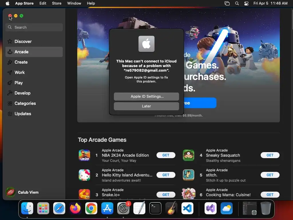Click the NBA 2K24 Arcade Edition app icon
Image resolution: width=293 pixels, height=220 pixels.
(84, 155)
